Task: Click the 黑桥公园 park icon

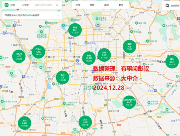Action: click(136, 23)
